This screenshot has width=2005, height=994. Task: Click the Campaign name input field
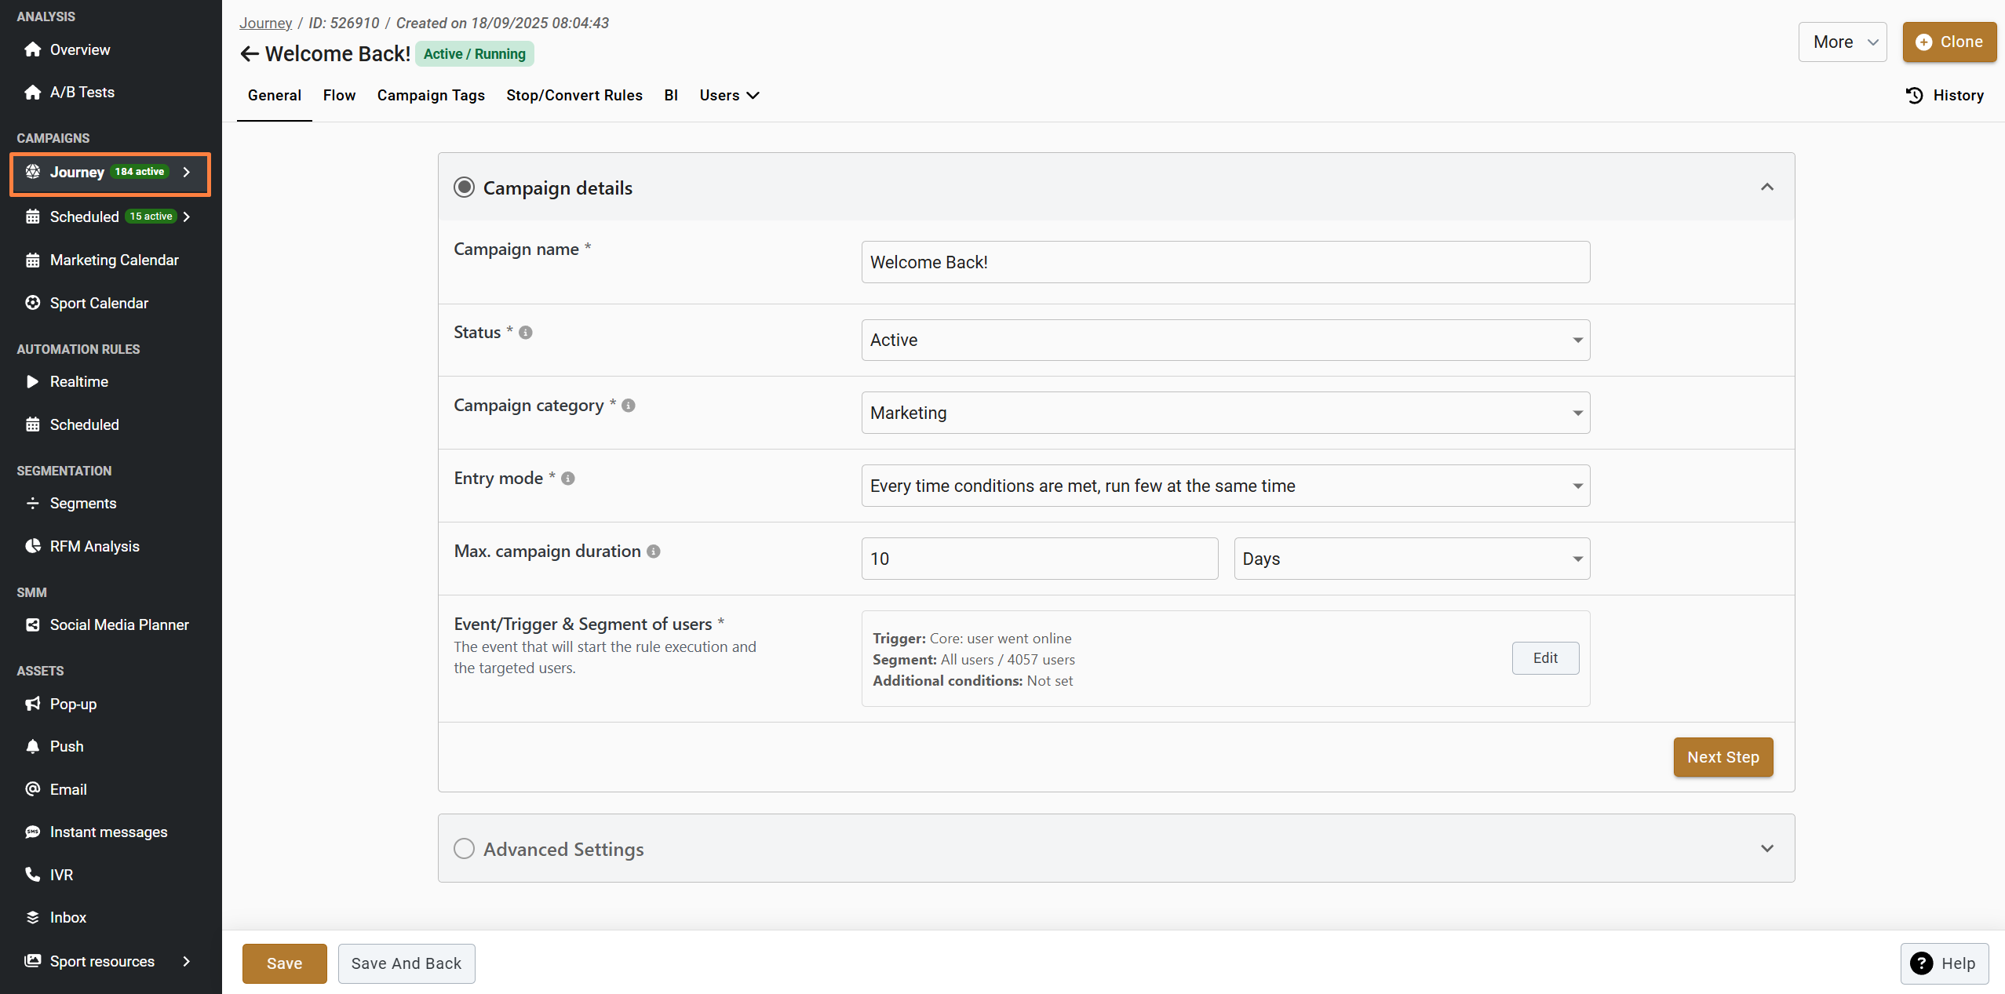(x=1225, y=262)
